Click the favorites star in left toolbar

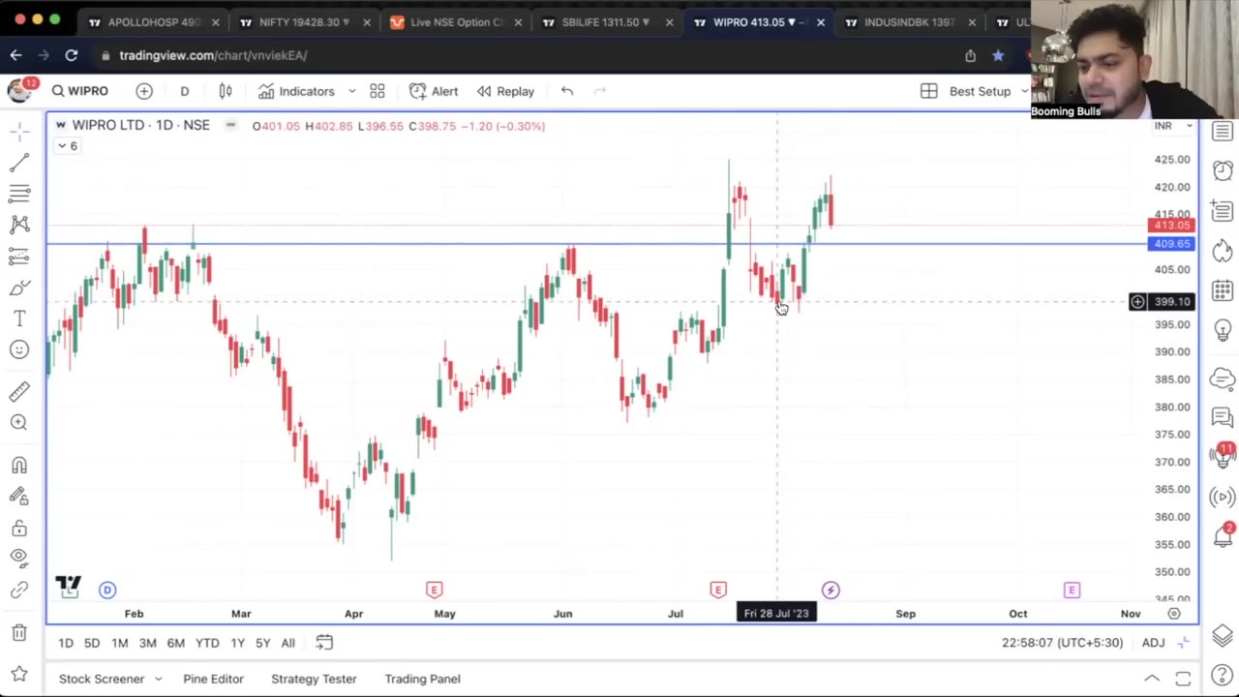[x=19, y=674]
